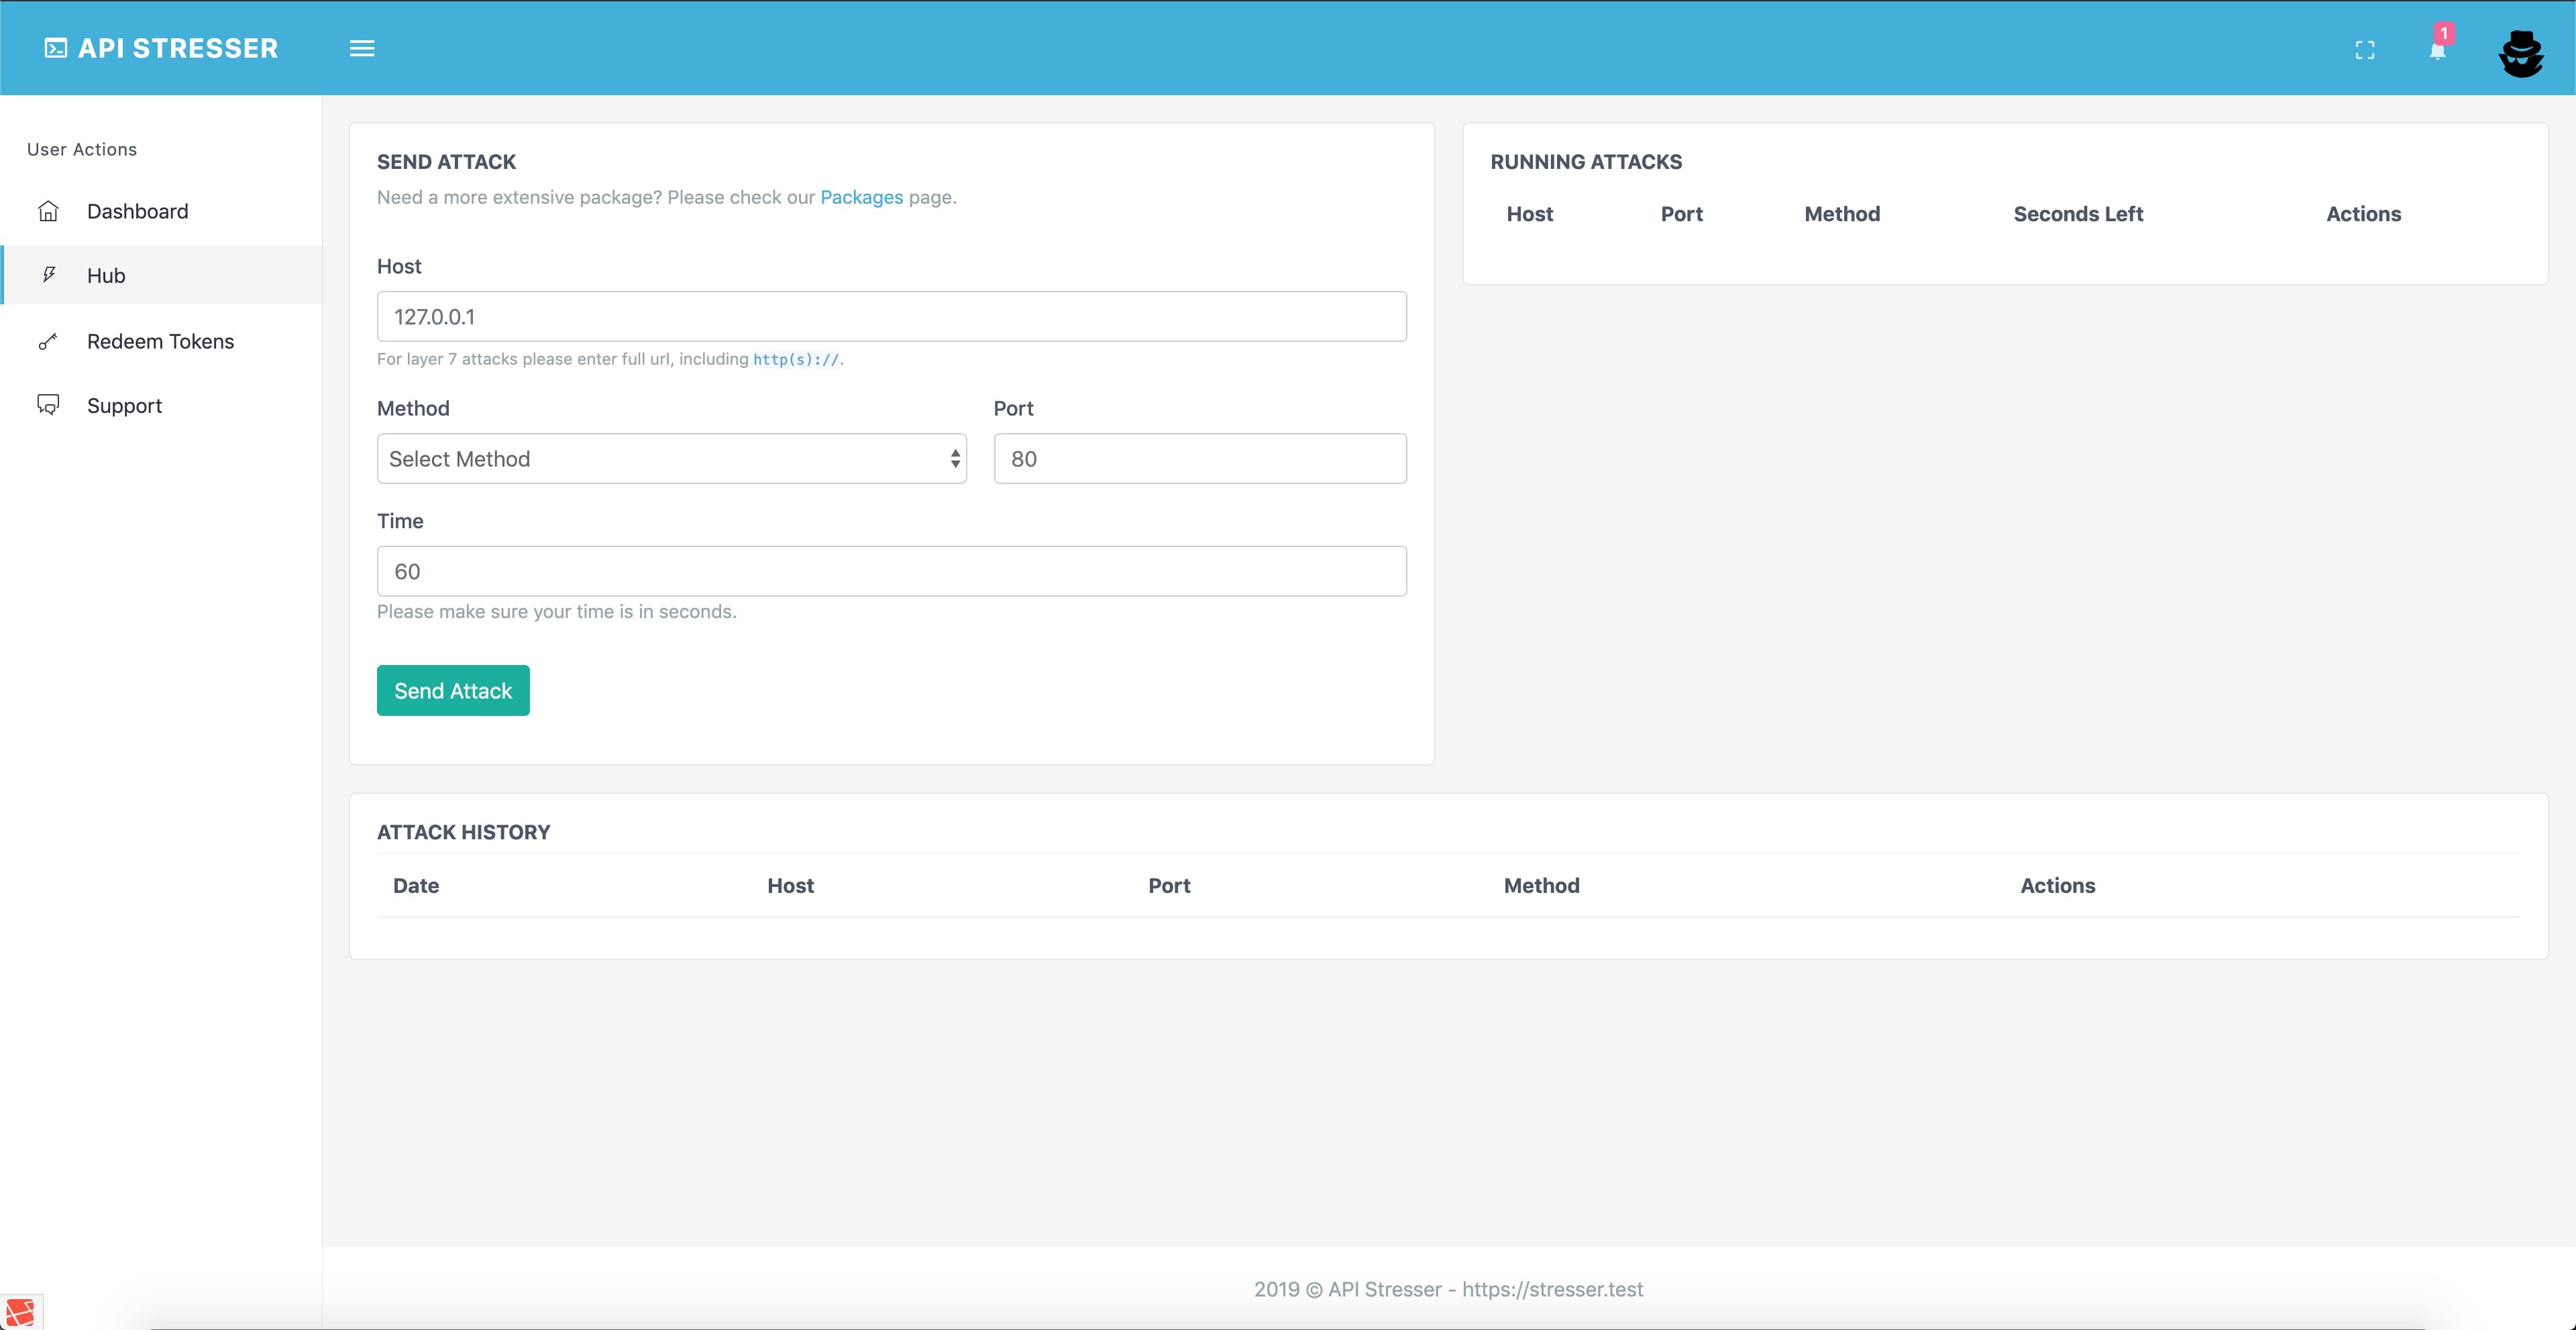Screen dimensions: 2576x1330
Task: Open the Dashboard page
Action: tap(137, 211)
